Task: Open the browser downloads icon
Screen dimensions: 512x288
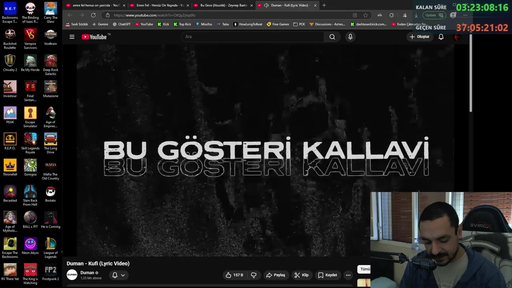Action: [416, 15]
